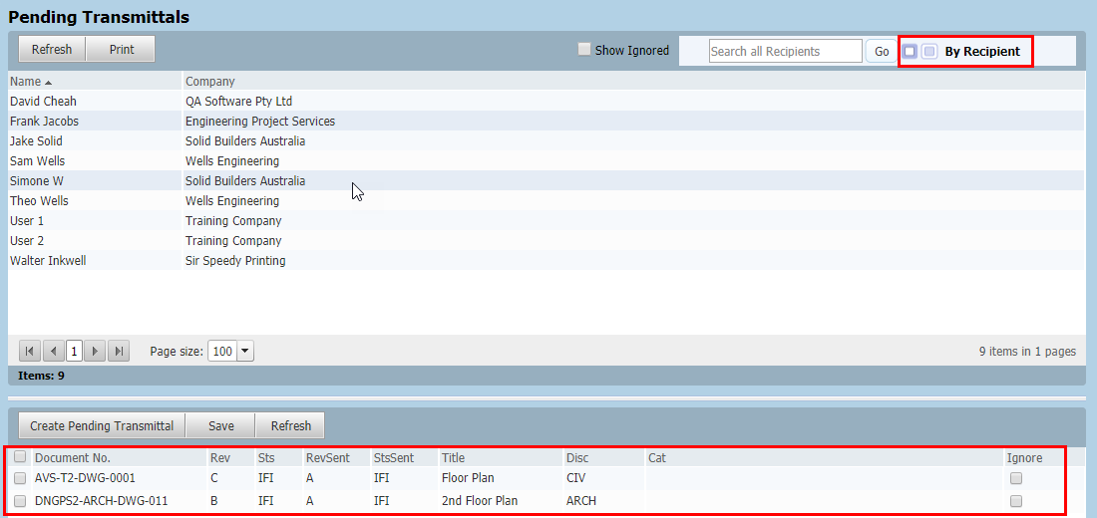
Task: Select the Frank Jacobs recipient row
Action: tap(45, 121)
